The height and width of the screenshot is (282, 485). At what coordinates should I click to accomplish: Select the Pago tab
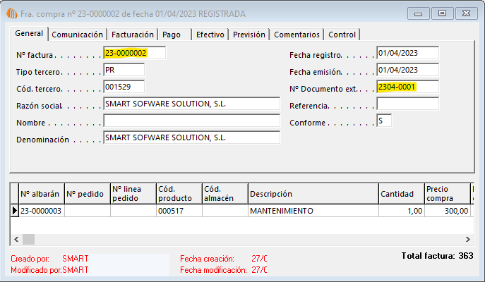[x=172, y=35]
